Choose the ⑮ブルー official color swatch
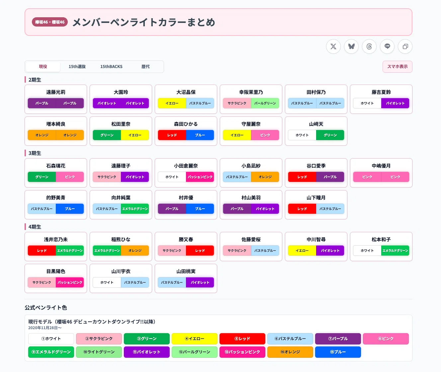This screenshot has width=441, height=372. tap(338, 352)
